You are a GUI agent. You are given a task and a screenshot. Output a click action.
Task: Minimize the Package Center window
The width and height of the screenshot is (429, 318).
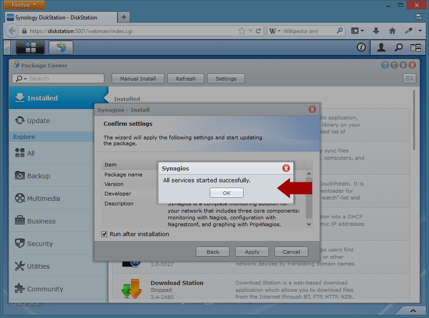394,65
